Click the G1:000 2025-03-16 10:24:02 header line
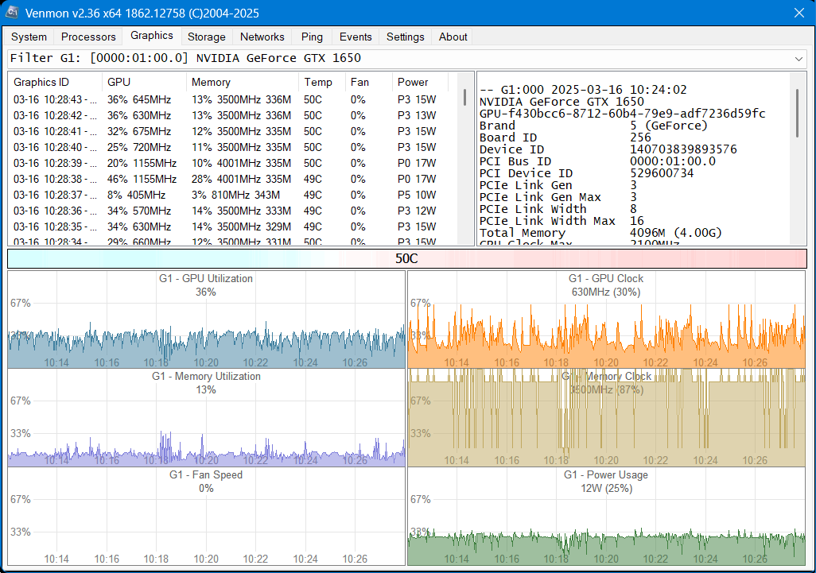816x573 pixels. pos(583,90)
